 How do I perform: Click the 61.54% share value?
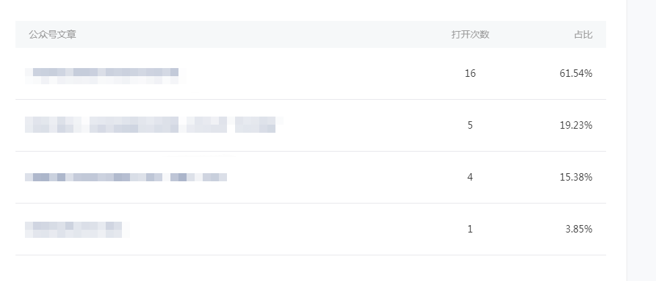576,73
